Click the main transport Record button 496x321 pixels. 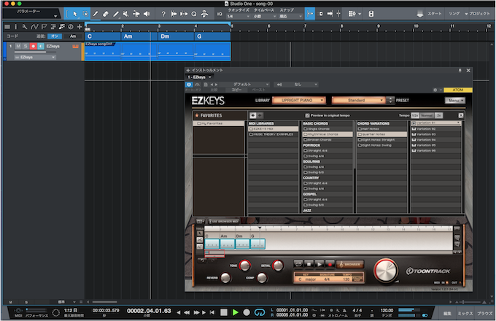tap(247, 312)
